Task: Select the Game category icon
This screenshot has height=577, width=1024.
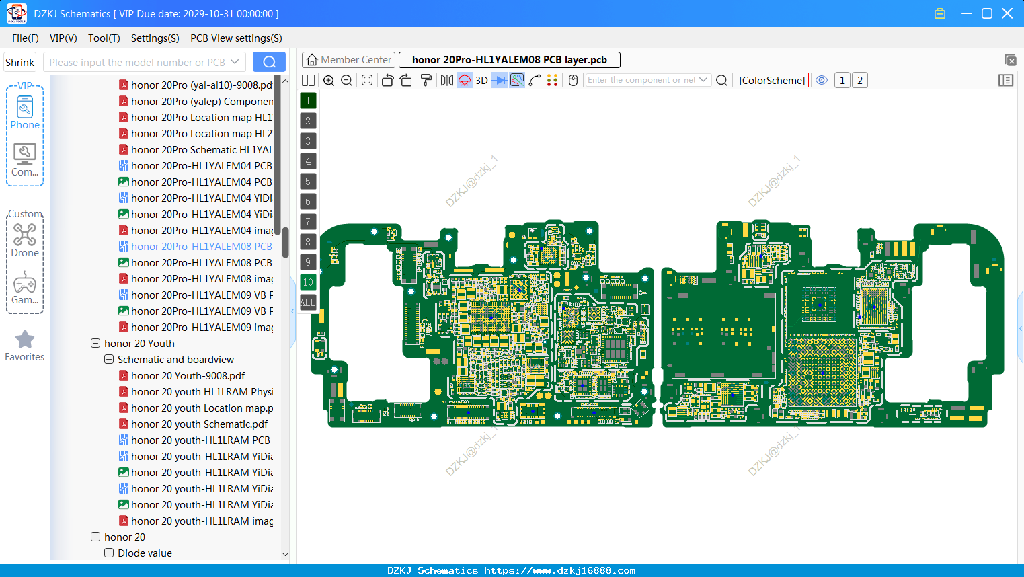Action: (25, 288)
